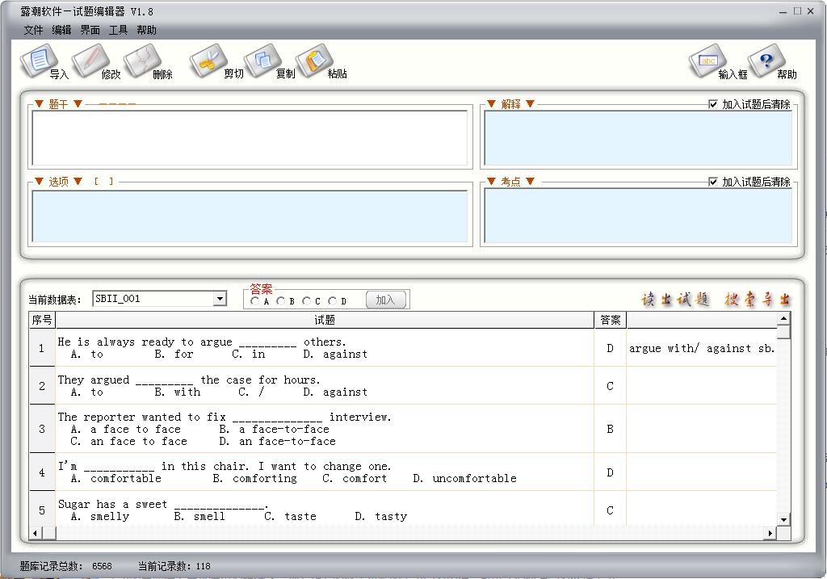827x579 pixels.
Task: Click the 粘贴 (Paste) clipboard icon
Action: click(x=316, y=61)
